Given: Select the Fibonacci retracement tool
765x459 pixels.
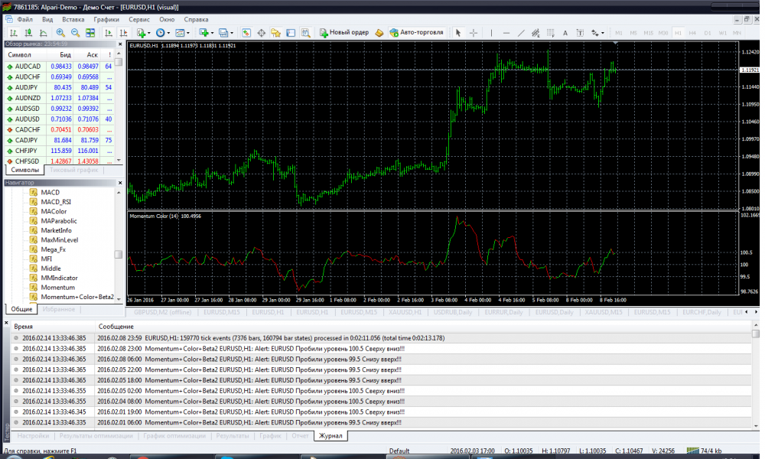Looking at the screenshot, I should point(550,33).
